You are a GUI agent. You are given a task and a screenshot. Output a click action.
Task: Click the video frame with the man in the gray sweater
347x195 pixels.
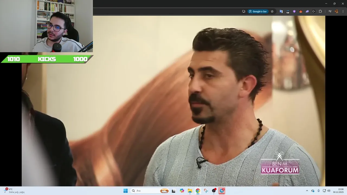[x=173, y=101]
